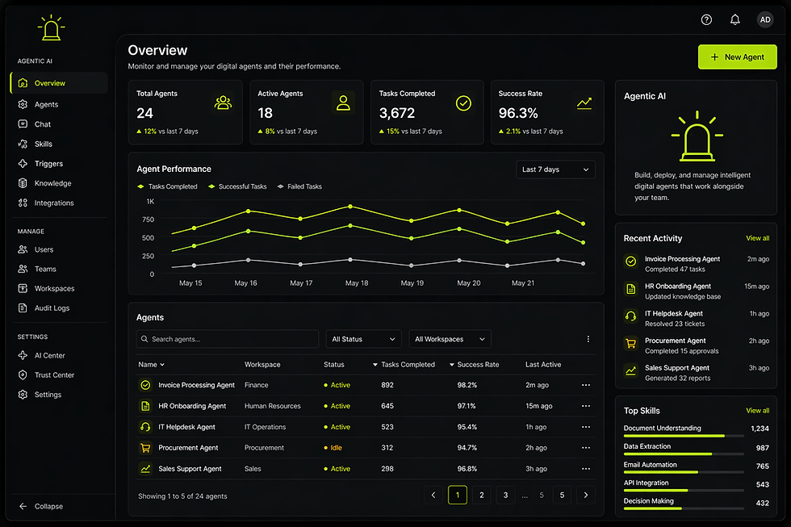This screenshot has width=791, height=527.
Task: Open more options for HR Onboarding Agent
Action: point(586,406)
